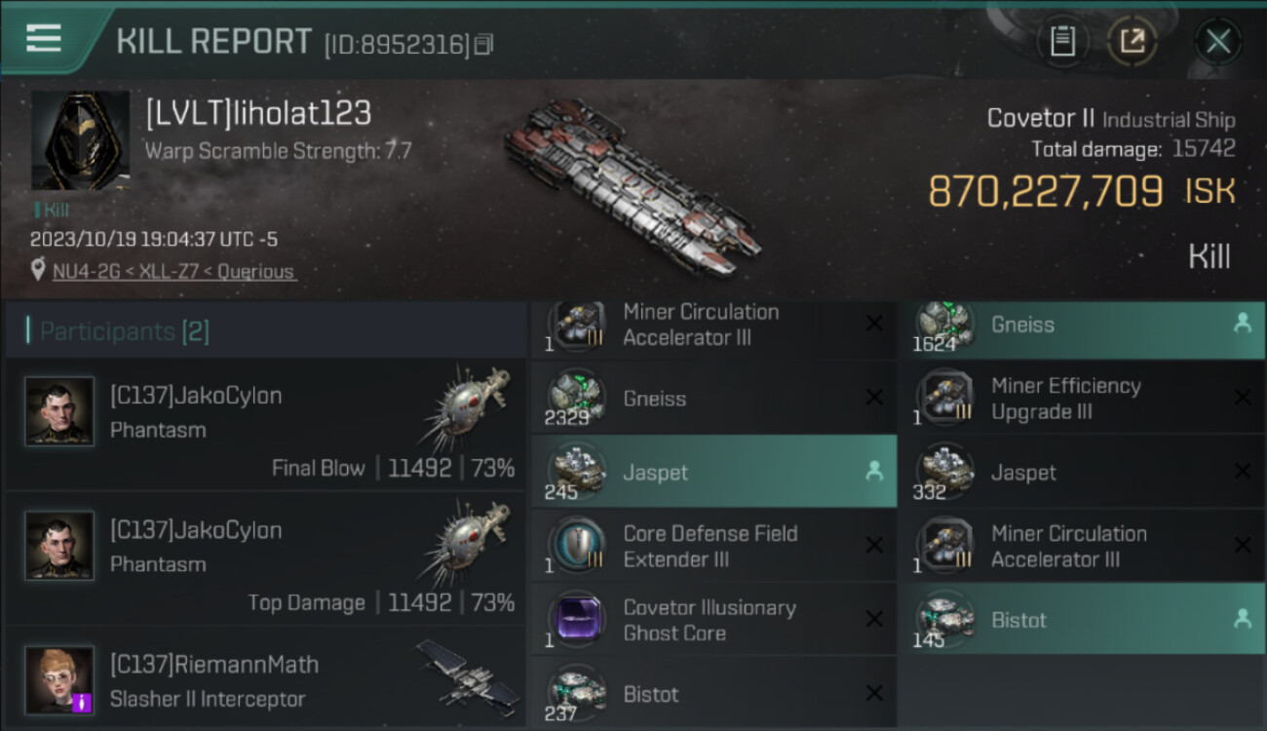
Task: Select the Miner Efficiency Upgrade III icon
Action: click(x=944, y=398)
